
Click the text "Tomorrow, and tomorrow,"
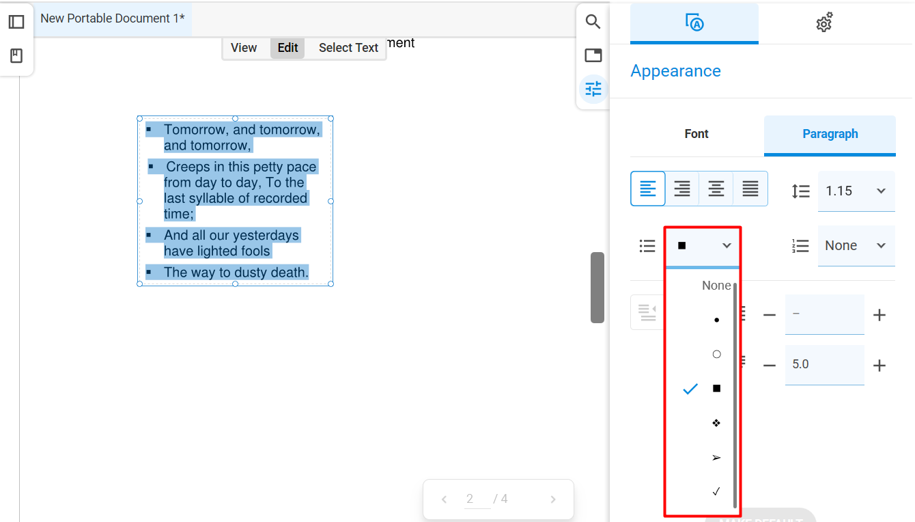point(242,130)
